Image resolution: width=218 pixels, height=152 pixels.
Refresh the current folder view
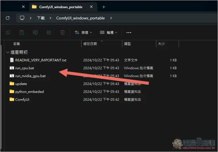click(8, 18)
